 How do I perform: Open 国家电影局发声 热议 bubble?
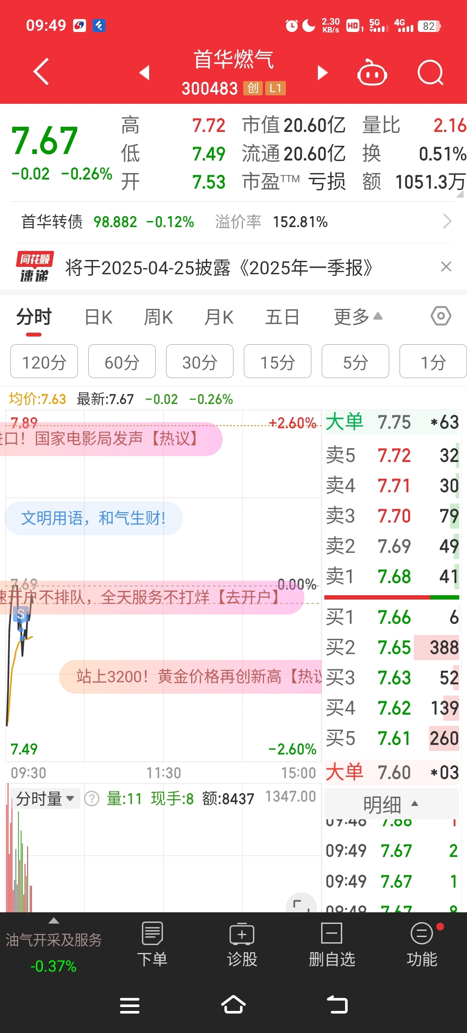pyautogui.click(x=111, y=439)
